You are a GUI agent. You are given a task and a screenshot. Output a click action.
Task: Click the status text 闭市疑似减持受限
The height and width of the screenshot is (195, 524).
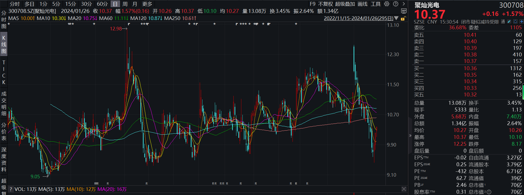(480, 22)
